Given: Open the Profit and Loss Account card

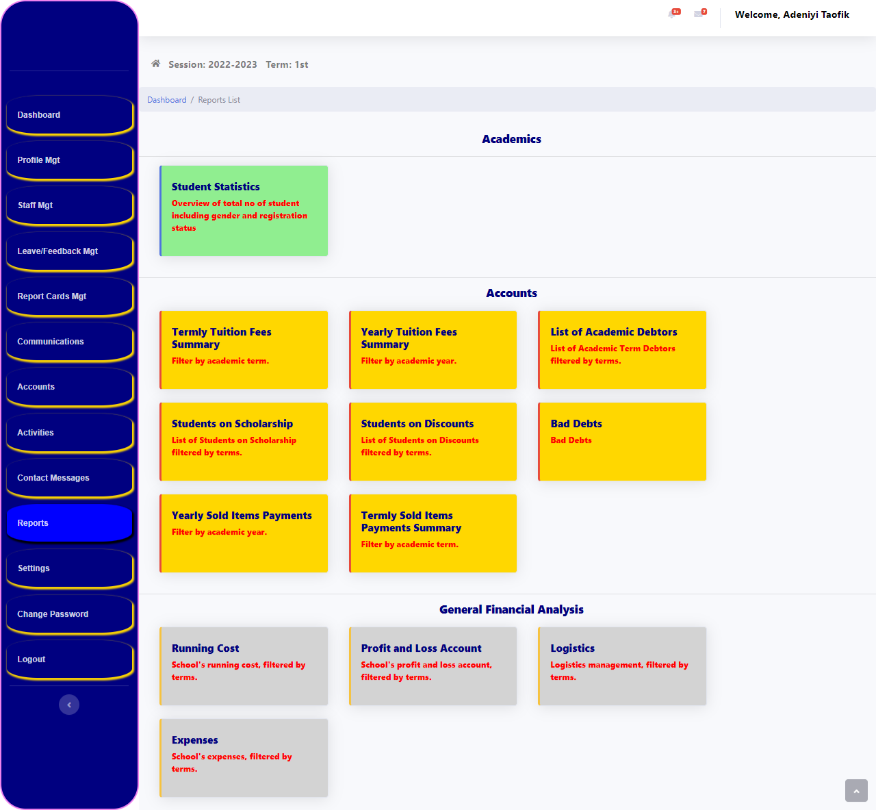Looking at the screenshot, I should pos(433,666).
